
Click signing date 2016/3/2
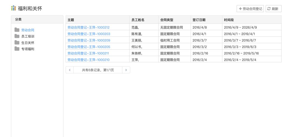(200, 47)
